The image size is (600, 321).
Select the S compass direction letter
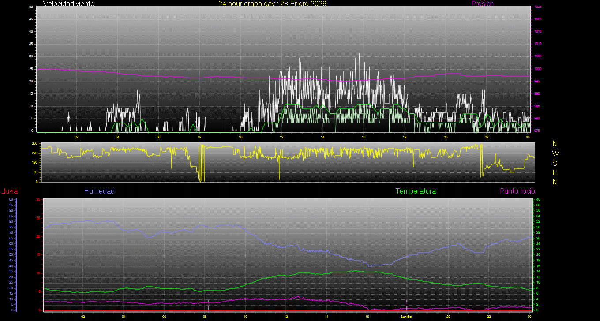[x=555, y=163]
